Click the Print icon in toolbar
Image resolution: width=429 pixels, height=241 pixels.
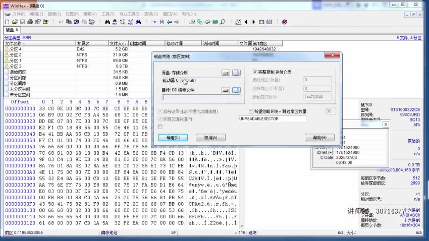click(30, 22)
